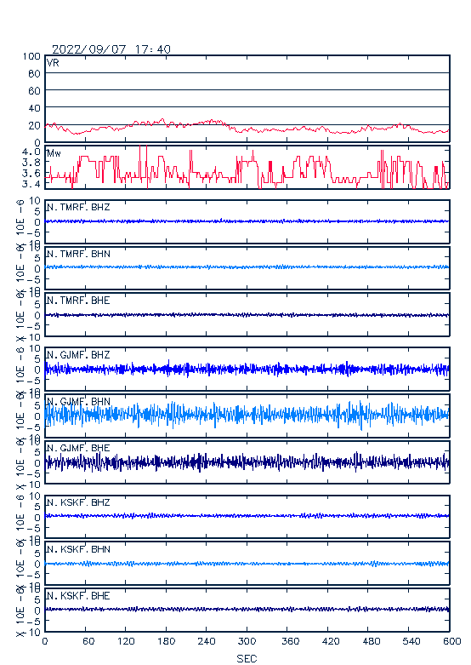
Task: Click the N.GJMF.BHE dark navy waveform
Action: click(247, 462)
